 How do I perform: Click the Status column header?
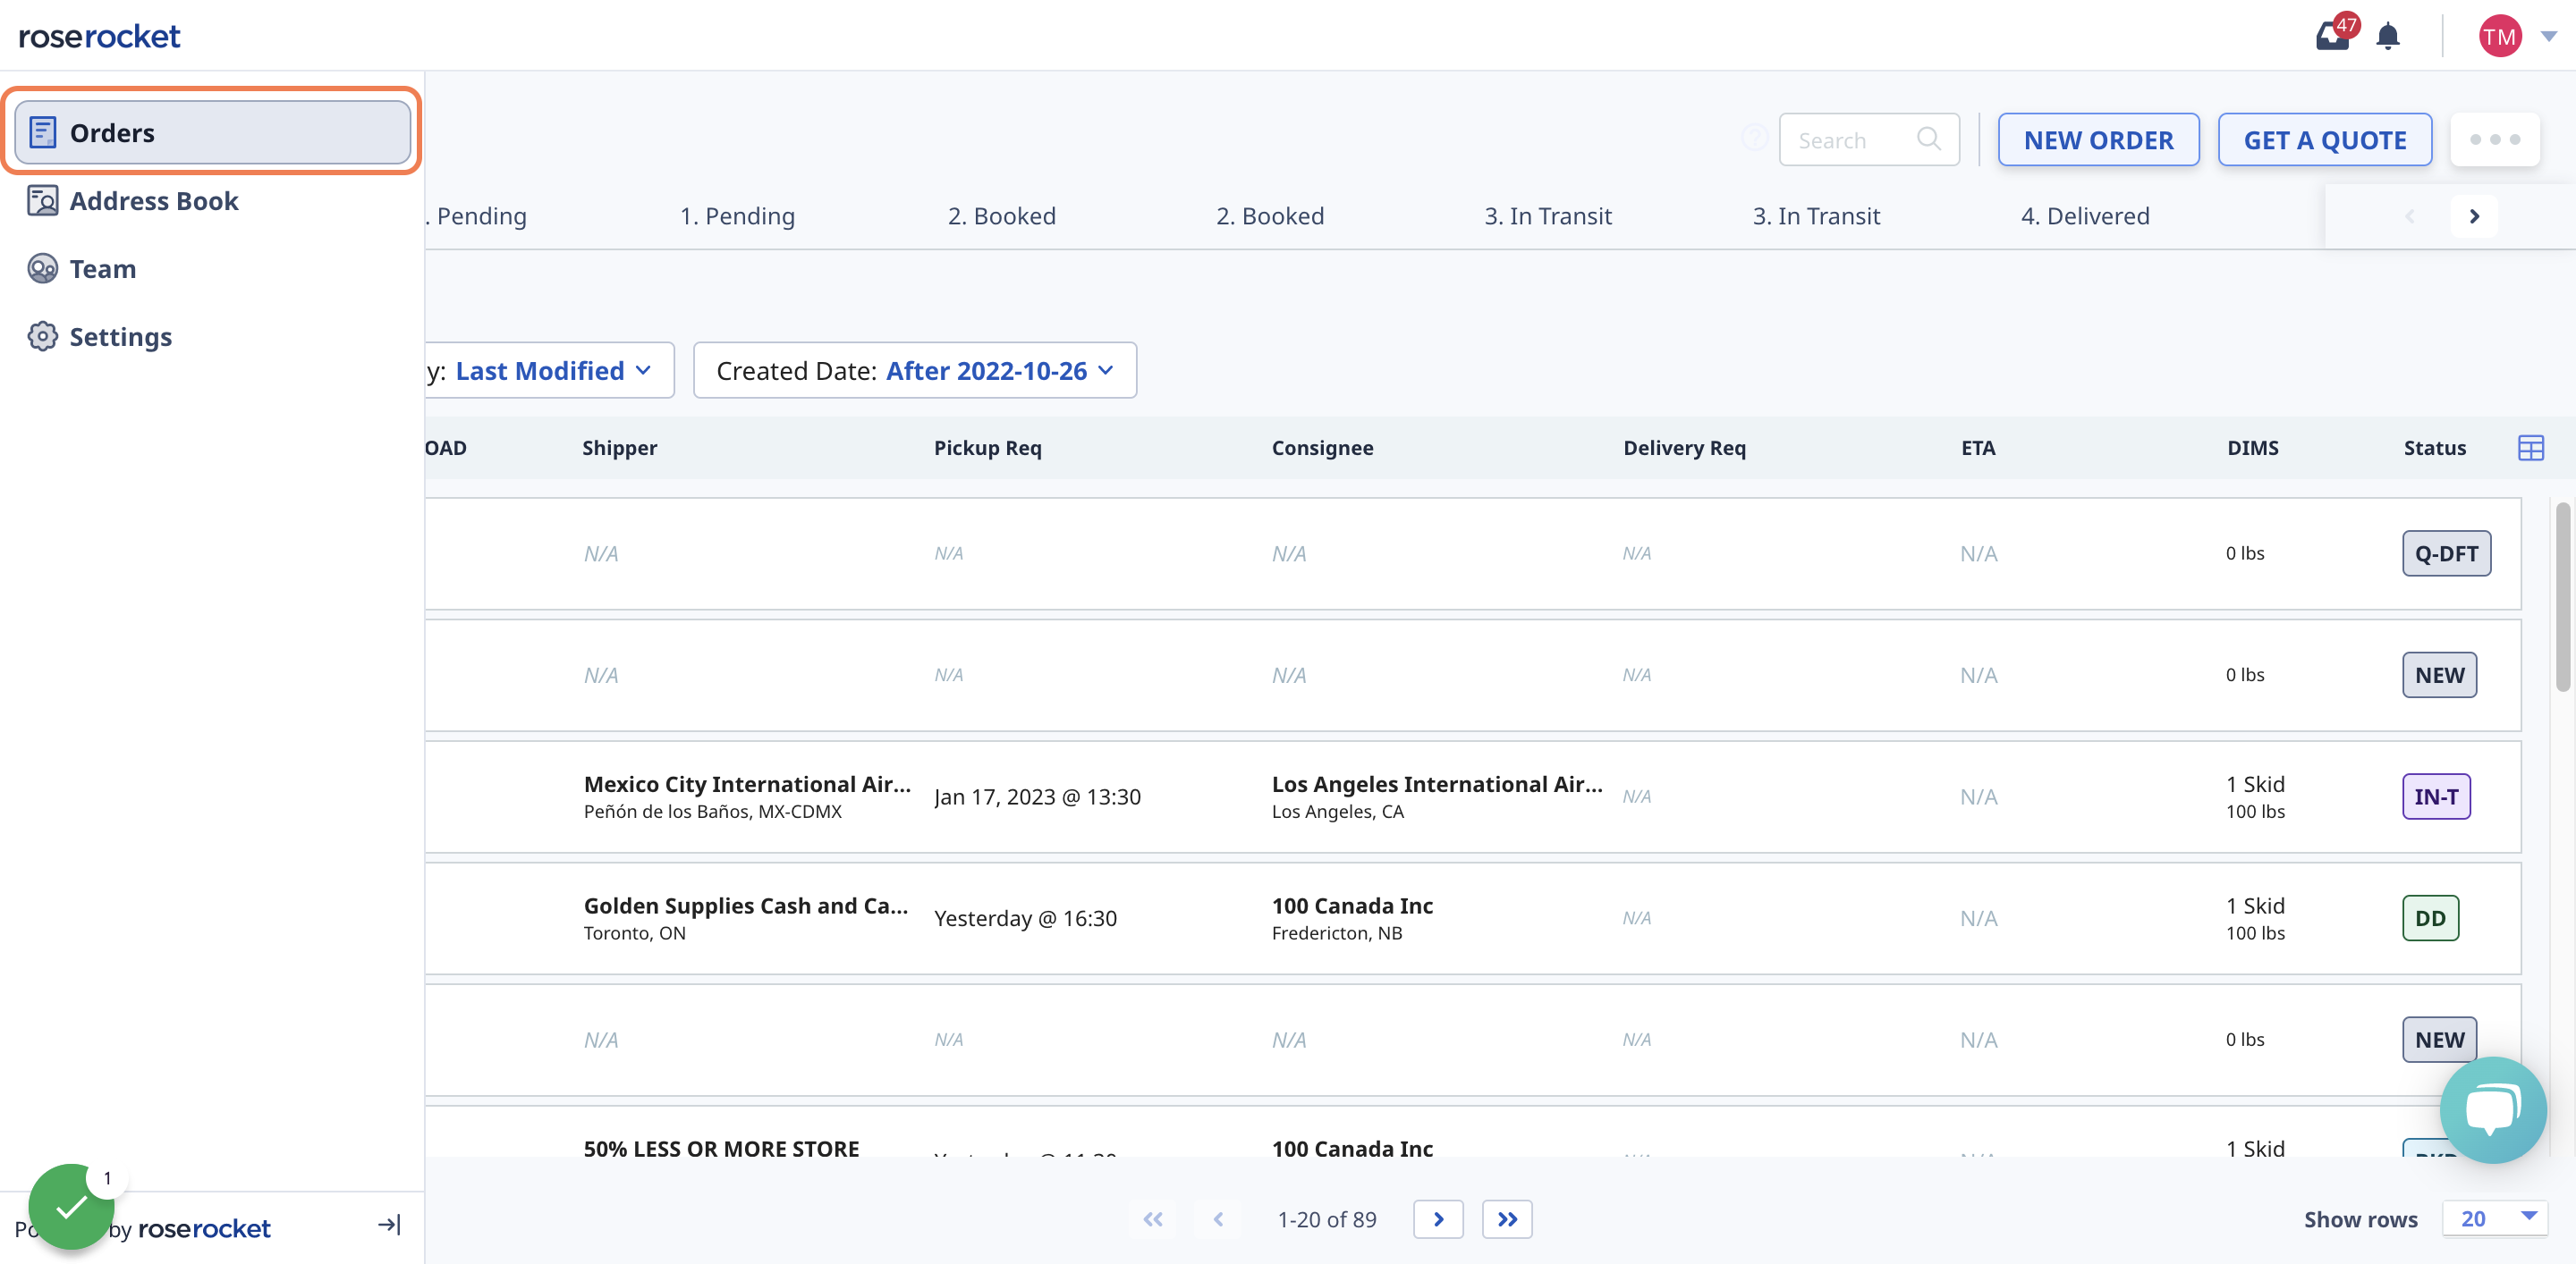(x=2434, y=448)
